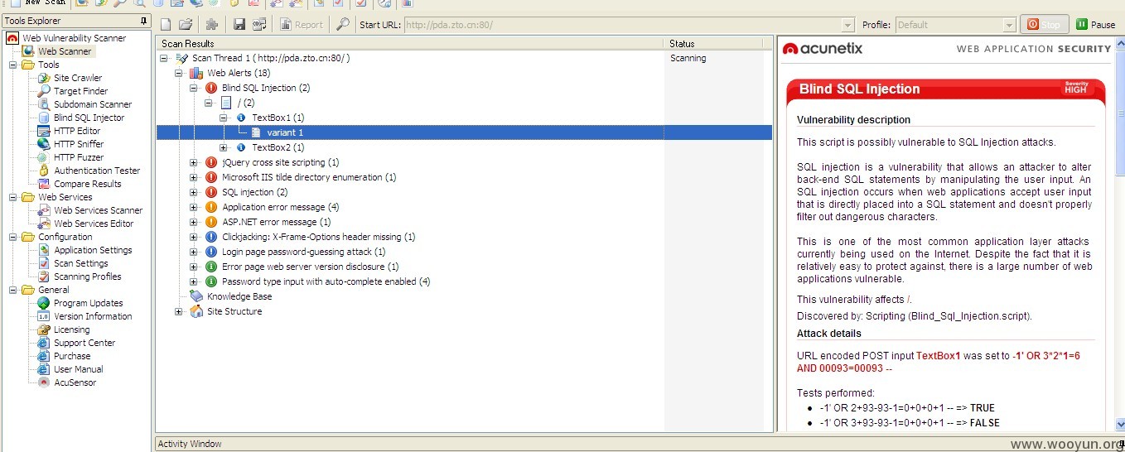This screenshot has width=1125, height=452.
Task: Click the Stop scan button
Action: (1044, 25)
